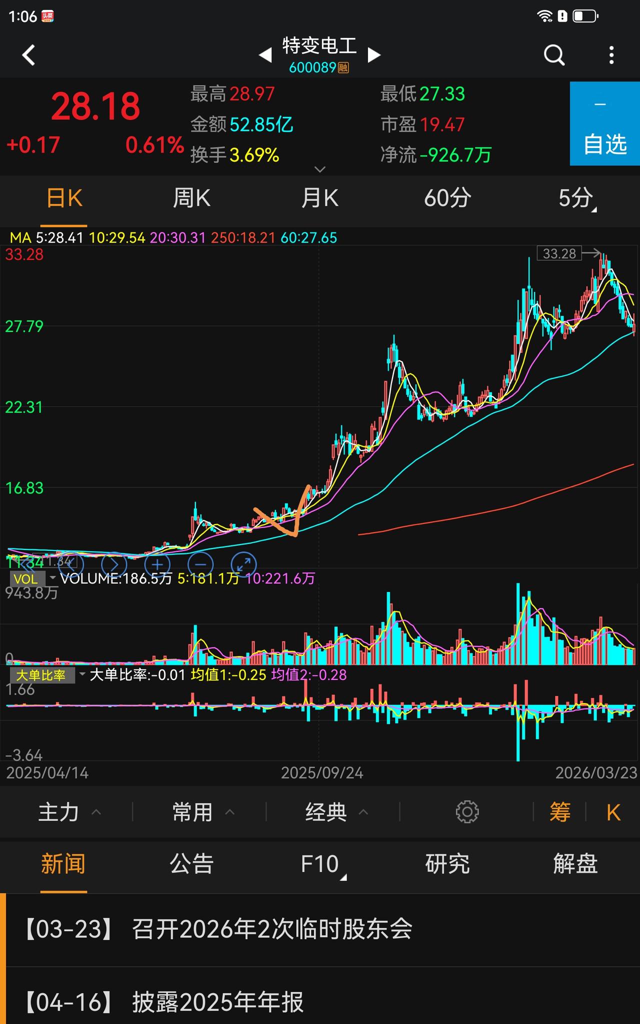Open news item 召开2026年2次临时股东会
This screenshot has height=1024, width=640.
320,930
